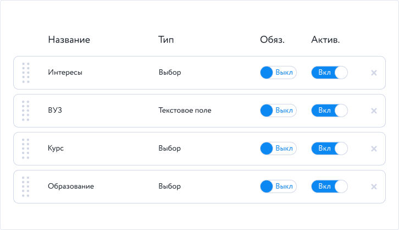The width and height of the screenshot is (399, 230).
Task: Enable required switch for ВУЗ
Action: (278, 111)
